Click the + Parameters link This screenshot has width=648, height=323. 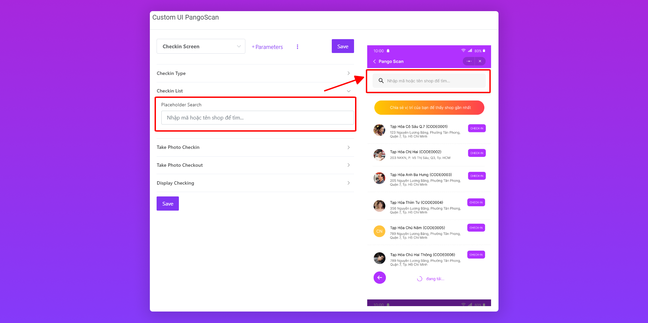click(x=267, y=47)
